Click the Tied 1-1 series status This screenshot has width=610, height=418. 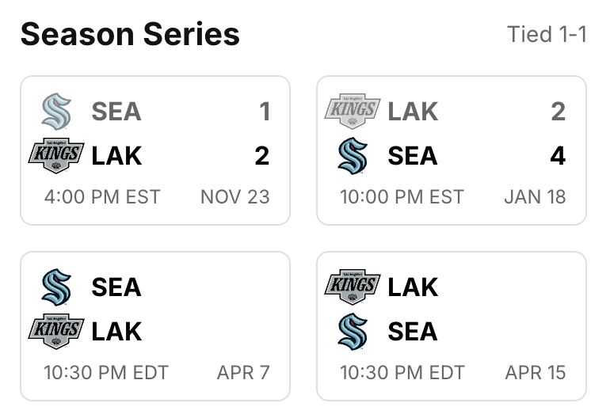(547, 34)
